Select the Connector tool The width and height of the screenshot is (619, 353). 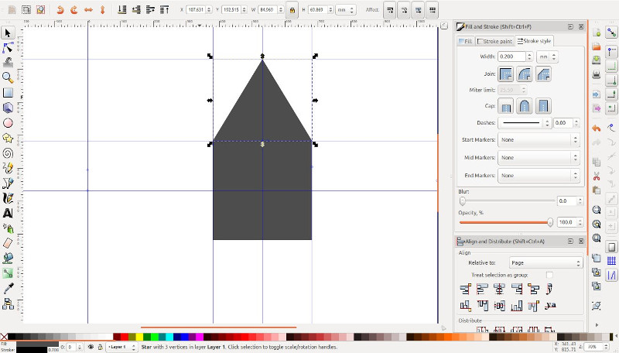(8, 303)
